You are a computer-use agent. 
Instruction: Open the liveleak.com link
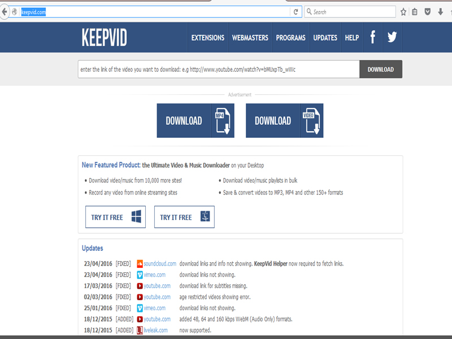pyautogui.click(x=156, y=331)
